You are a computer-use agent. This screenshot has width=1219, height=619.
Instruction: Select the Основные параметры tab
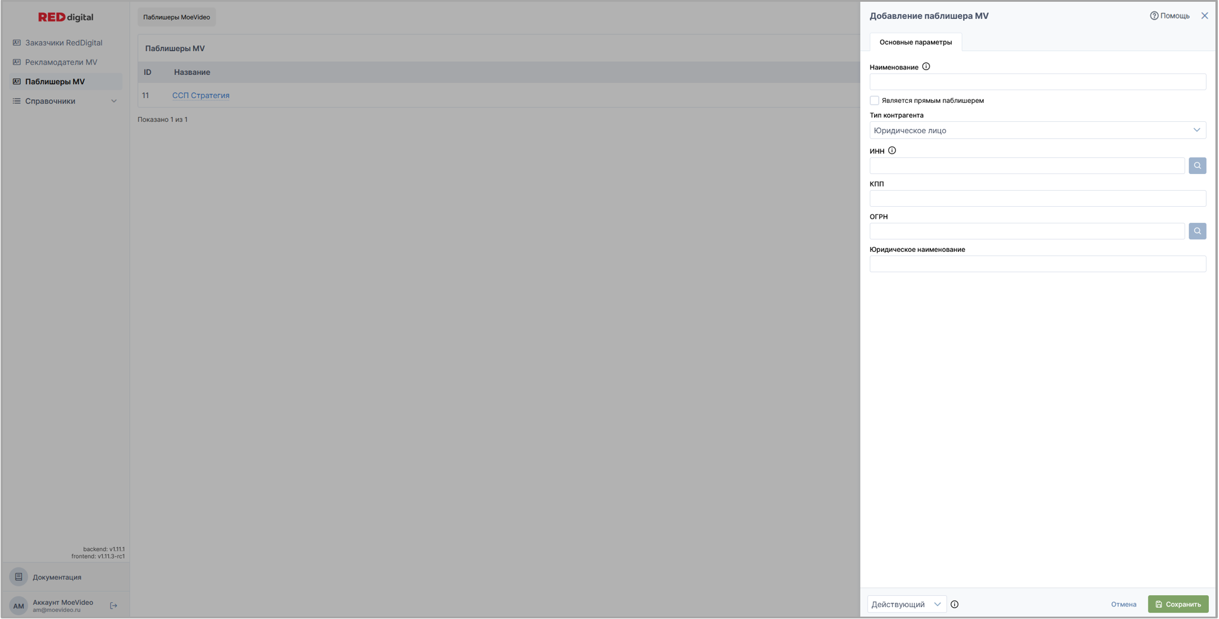(915, 42)
